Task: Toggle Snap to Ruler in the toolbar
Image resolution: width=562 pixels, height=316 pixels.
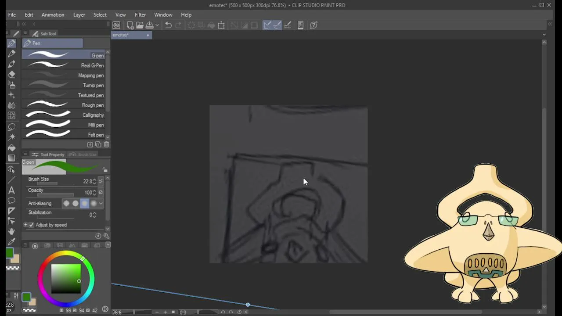Action: (267, 25)
